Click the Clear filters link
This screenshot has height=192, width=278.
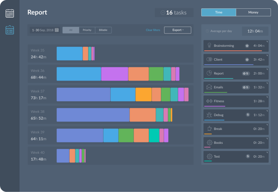click(x=153, y=30)
